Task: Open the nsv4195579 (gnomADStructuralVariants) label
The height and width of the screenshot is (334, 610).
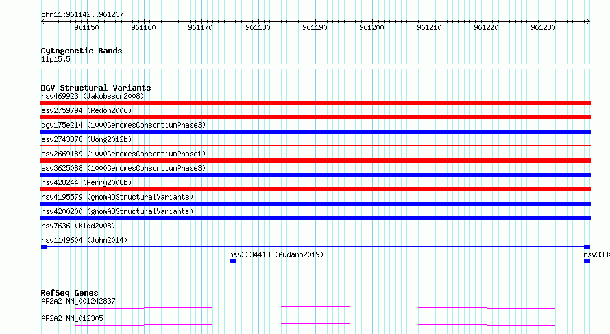Action: click(117, 197)
